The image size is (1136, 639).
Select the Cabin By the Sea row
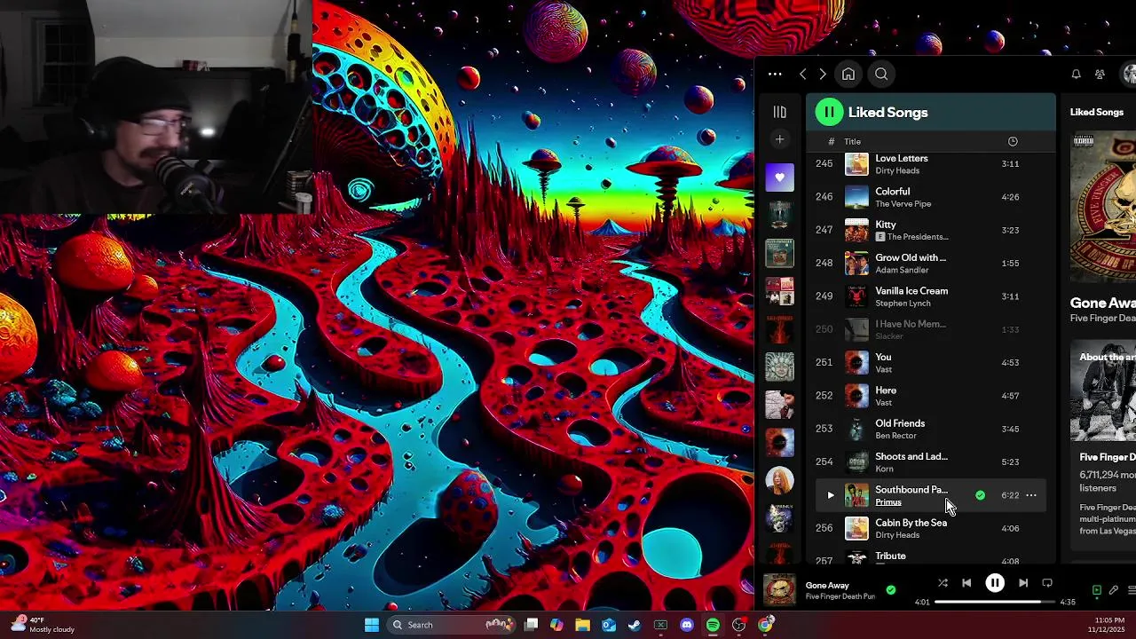tap(930, 528)
